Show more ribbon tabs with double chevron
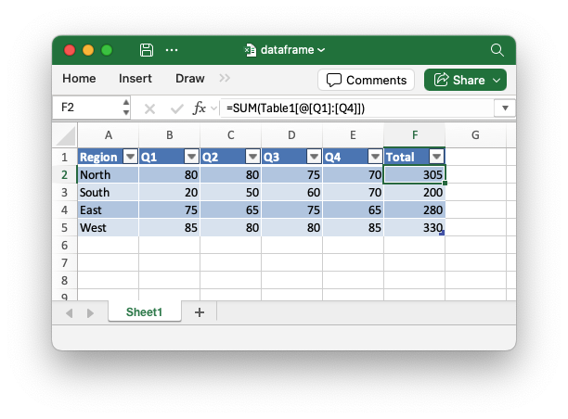 tap(225, 79)
